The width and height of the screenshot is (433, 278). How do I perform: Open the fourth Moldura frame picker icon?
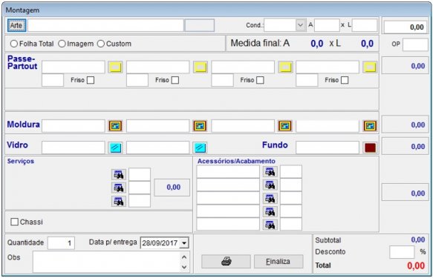point(370,126)
